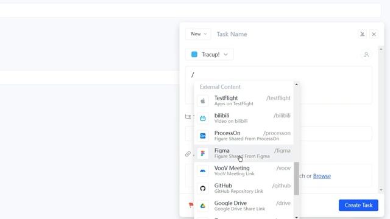This screenshot has width=390, height=219.
Task: Select TestFlight from external content menu
Action: [244, 100]
